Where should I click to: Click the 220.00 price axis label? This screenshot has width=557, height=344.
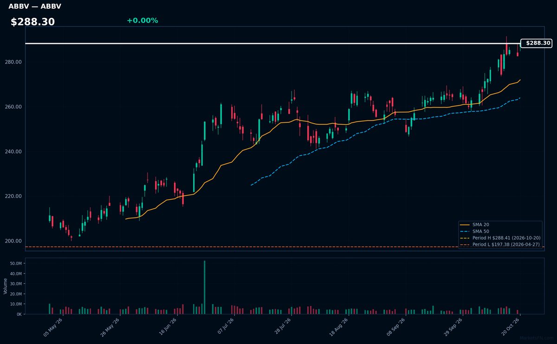[13, 196]
